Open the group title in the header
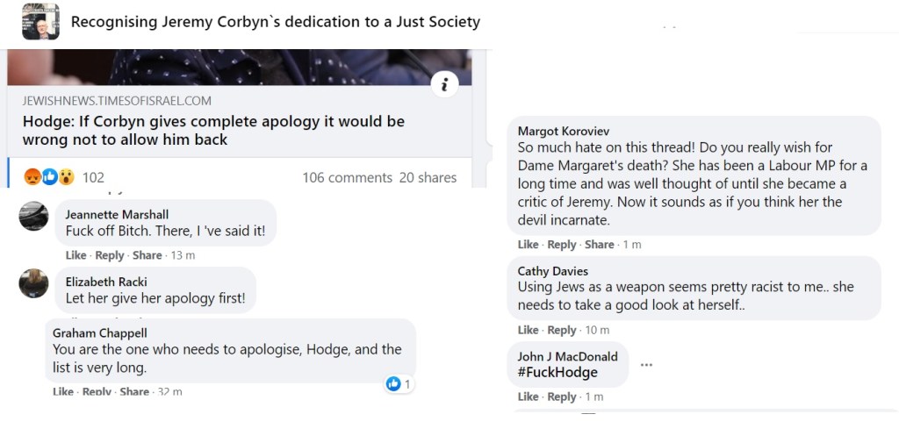 pos(276,21)
